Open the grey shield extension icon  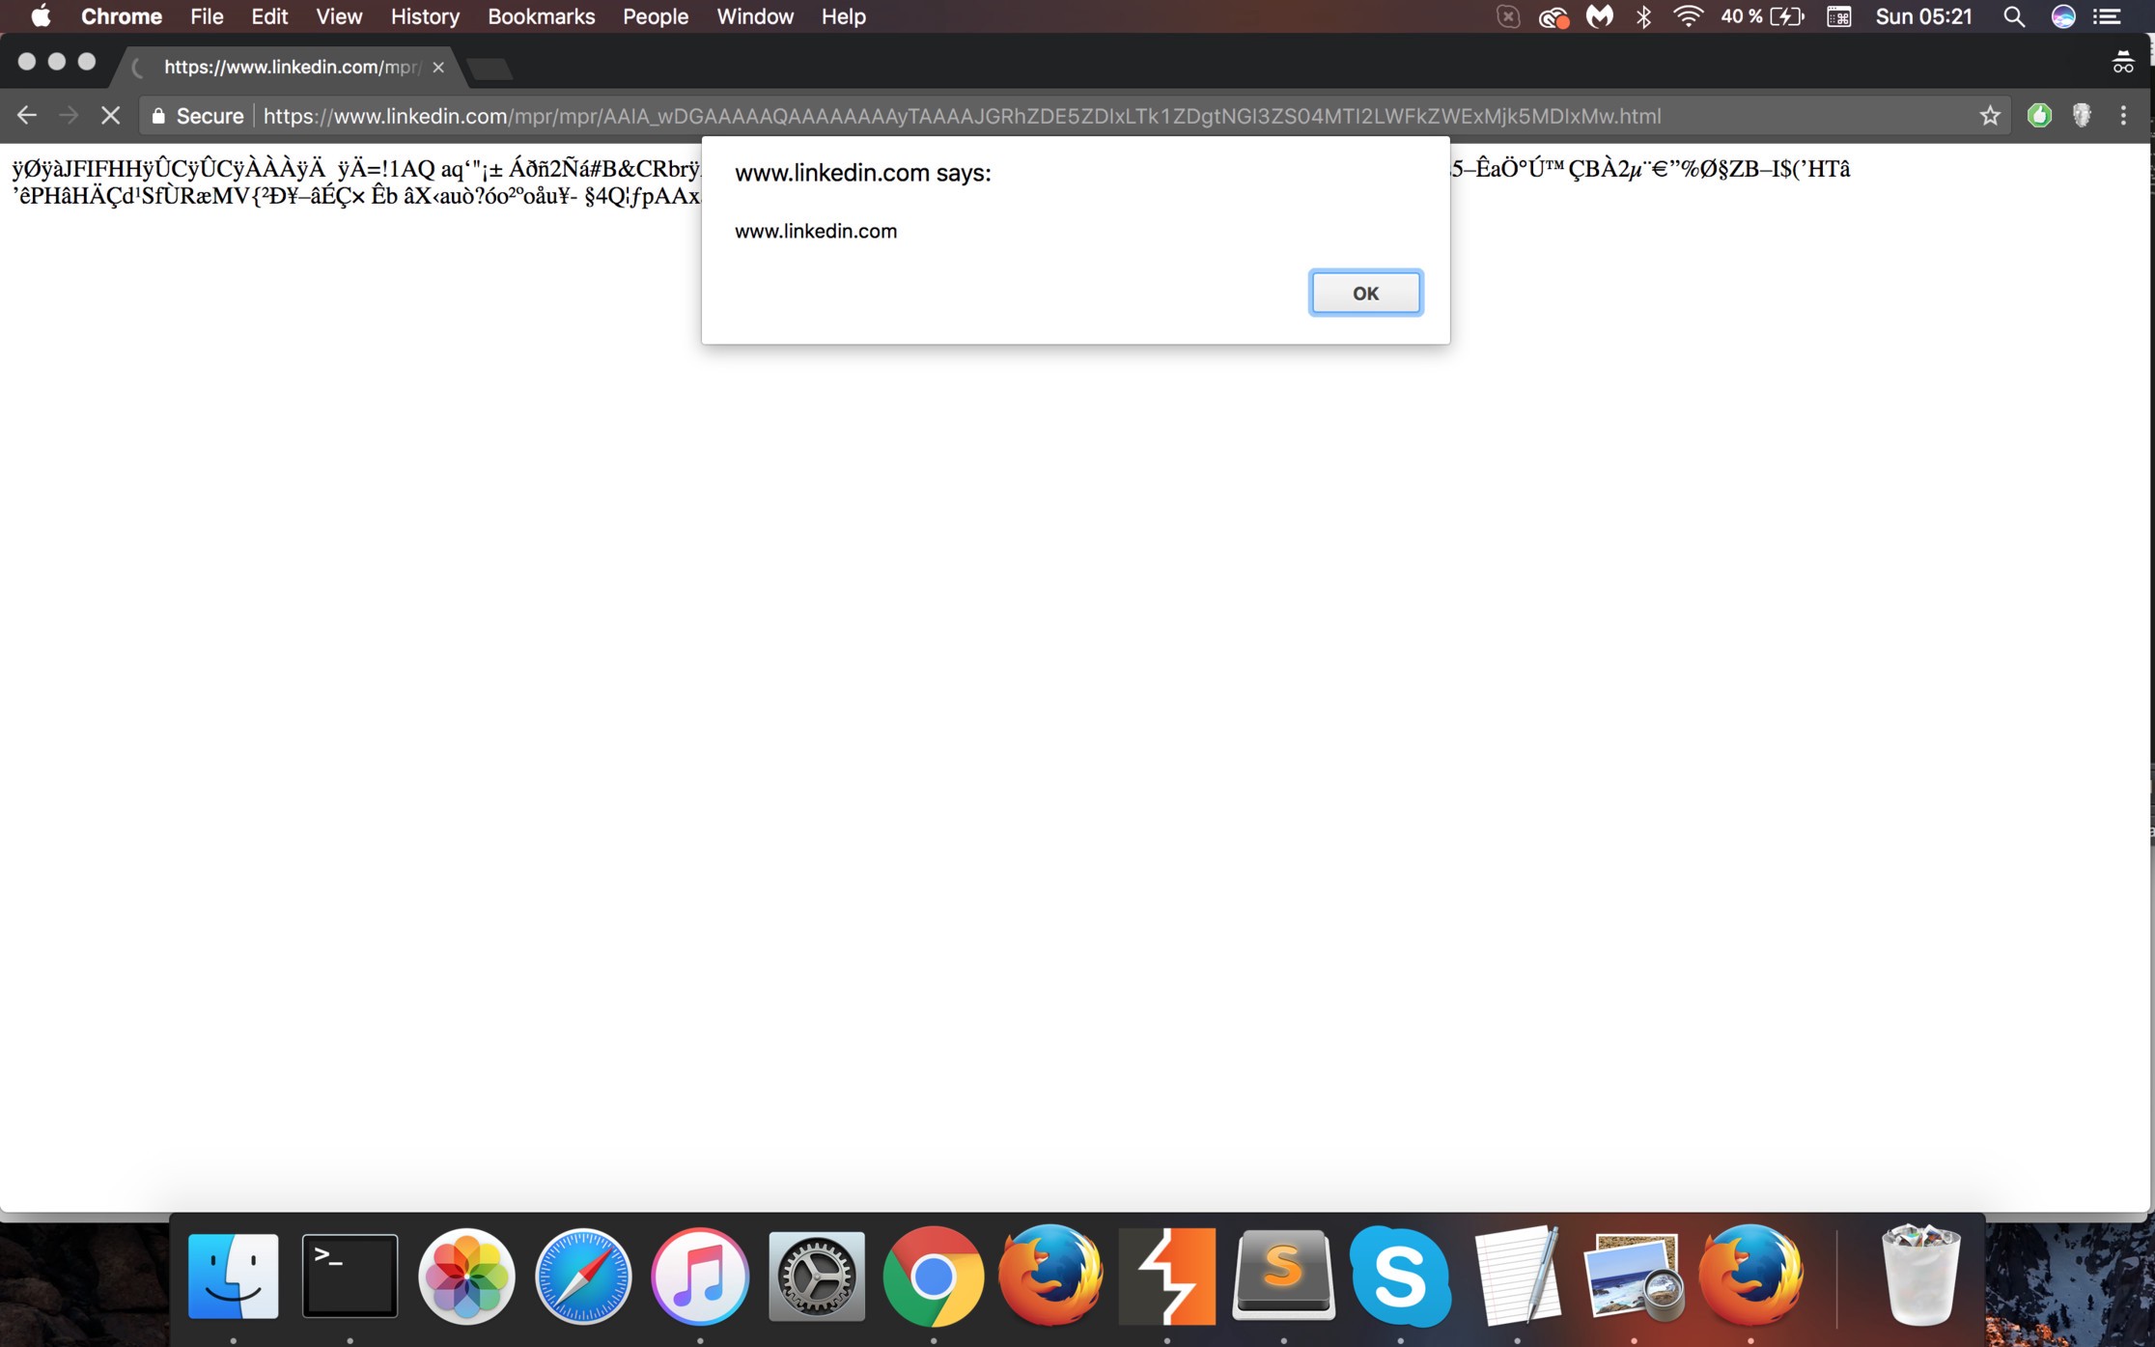pos(2082,116)
